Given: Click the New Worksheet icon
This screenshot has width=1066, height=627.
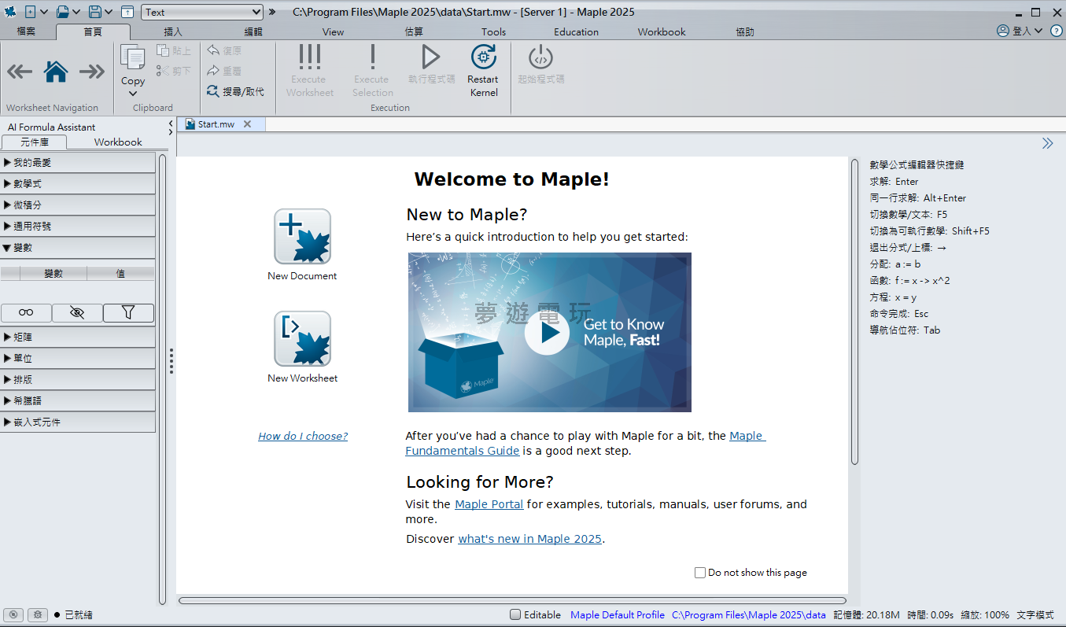Looking at the screenshot, I should click(302, 338).
